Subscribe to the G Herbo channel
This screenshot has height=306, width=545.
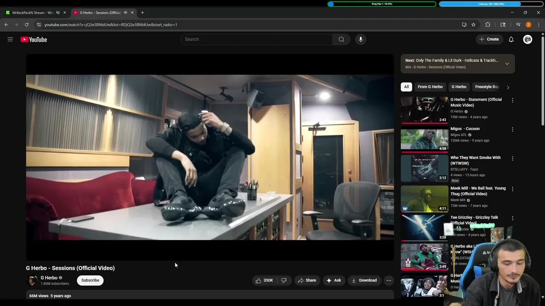pos(90,280)
